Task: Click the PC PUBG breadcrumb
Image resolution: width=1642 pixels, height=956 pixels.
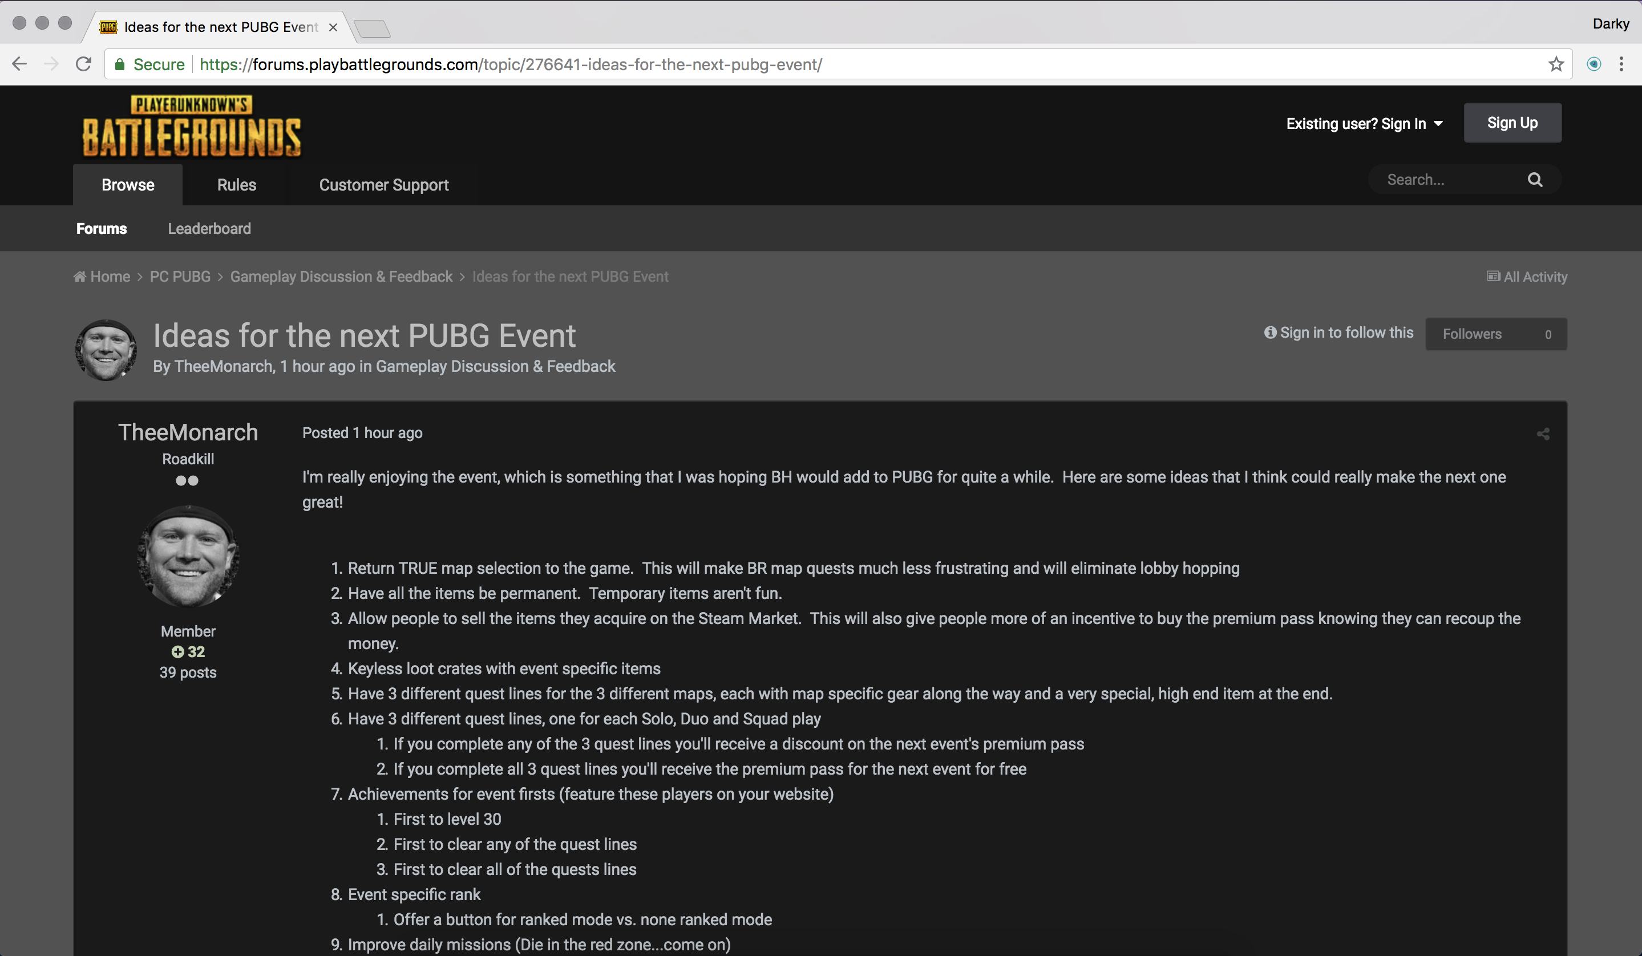Action: coord(180,277)
